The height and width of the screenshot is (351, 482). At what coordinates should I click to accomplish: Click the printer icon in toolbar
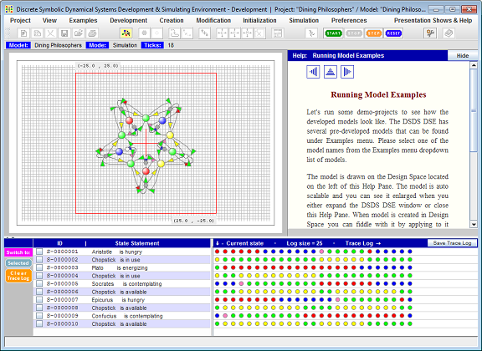(x=92, y=33)
